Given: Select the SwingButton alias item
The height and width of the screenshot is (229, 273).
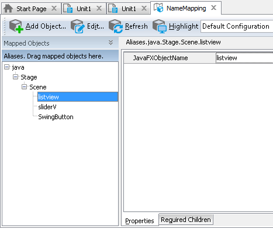Looking at the screenshot, I should [x=56, y=117].
